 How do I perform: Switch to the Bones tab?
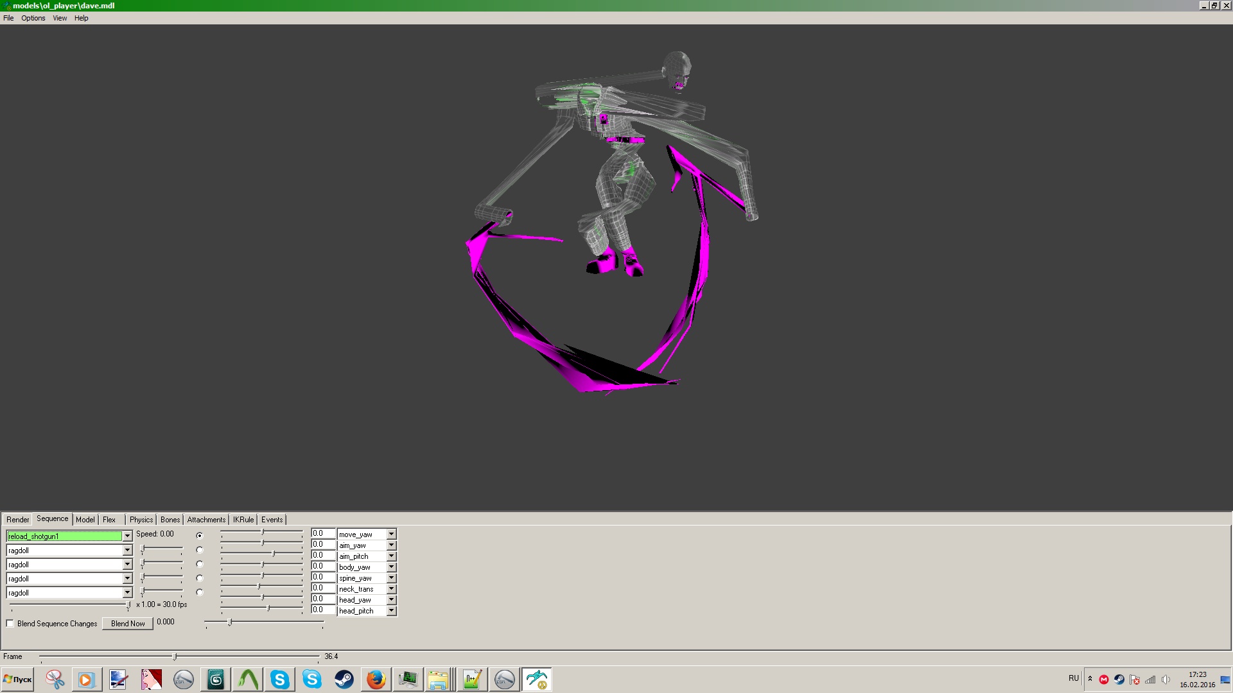pos(170,520)
